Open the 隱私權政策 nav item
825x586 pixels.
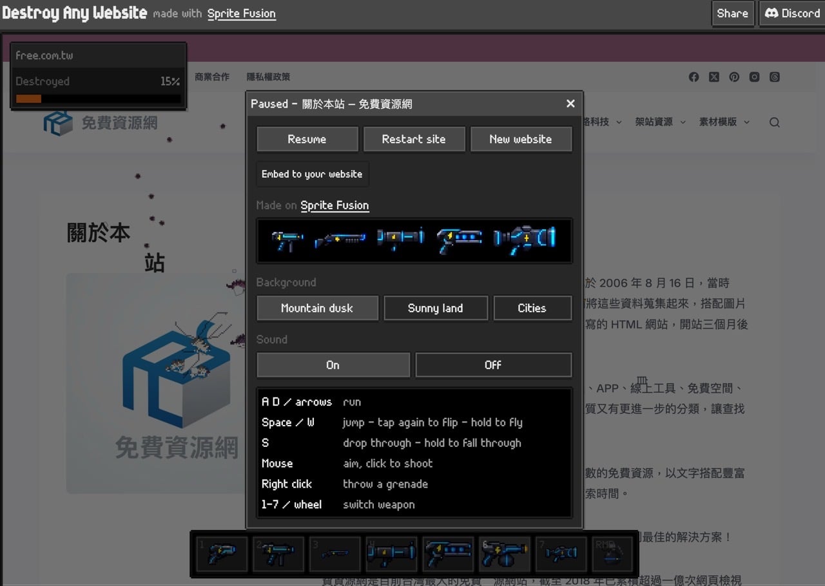[268, 77]
